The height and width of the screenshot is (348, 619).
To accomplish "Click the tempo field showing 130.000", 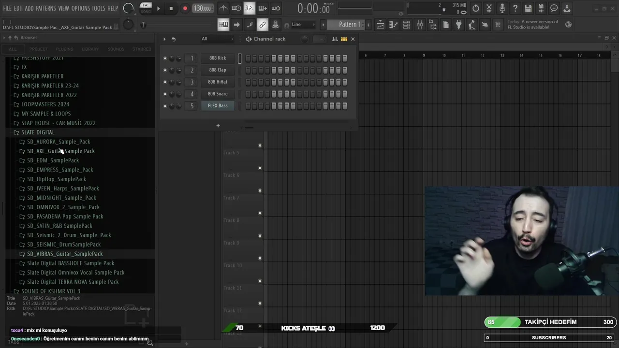I will tap(202, 8).
